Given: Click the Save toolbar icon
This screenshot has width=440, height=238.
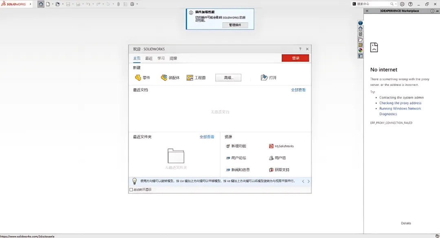Looking at the screenshot, I should tap(68, 4).
